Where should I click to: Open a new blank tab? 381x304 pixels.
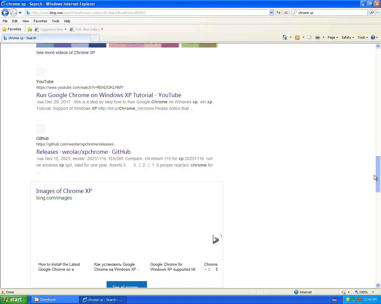coord(95,38)
